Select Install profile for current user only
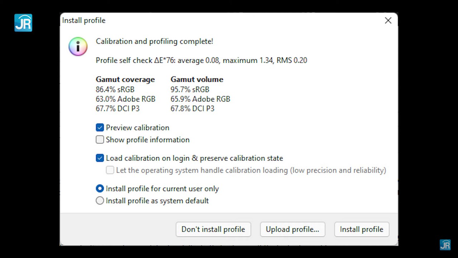The image size is (458, 258). 100,188
